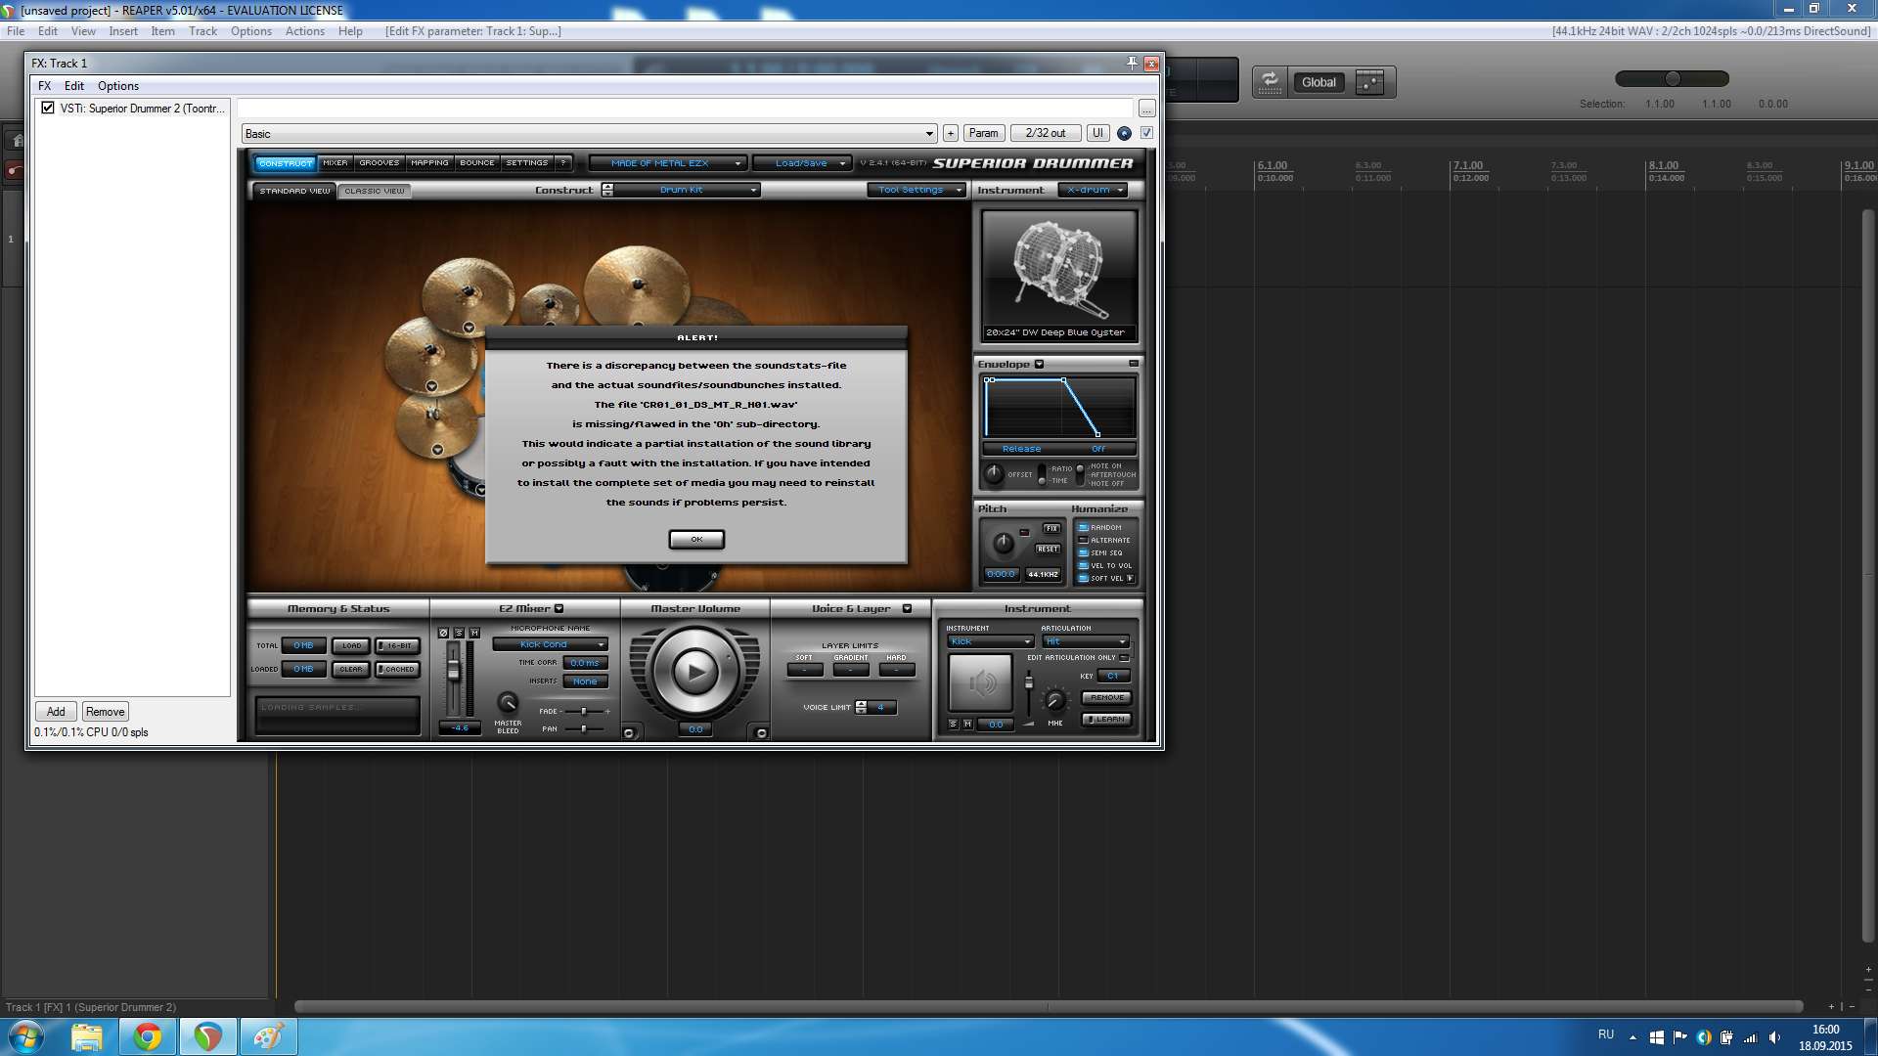Open the Basic preset dropdown

point(589,134)
